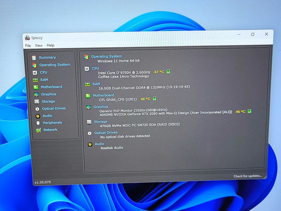281x211 pixels.
Task: Click the Audio speaker icon in sidebar
Action: pos(38,116)
